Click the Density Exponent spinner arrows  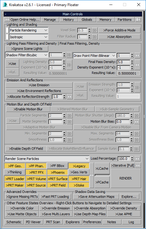(132, 68)
